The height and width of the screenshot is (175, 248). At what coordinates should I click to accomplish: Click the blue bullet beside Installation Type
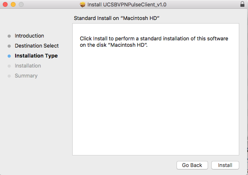tap(9, 56)
